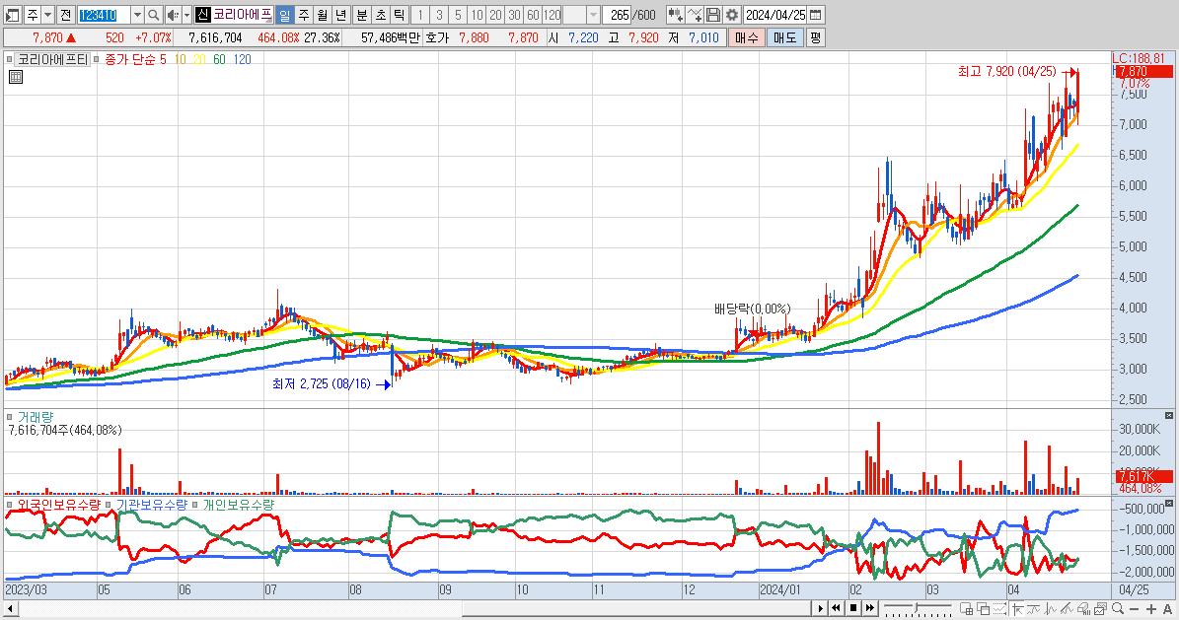Select the weekly (주) chart period

tap(304, 15)
